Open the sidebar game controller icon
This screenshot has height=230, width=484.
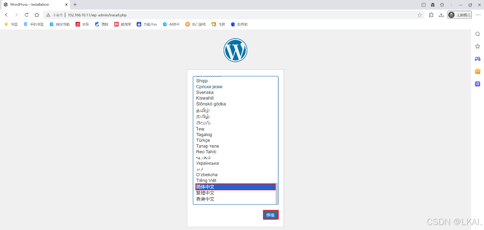478,59
